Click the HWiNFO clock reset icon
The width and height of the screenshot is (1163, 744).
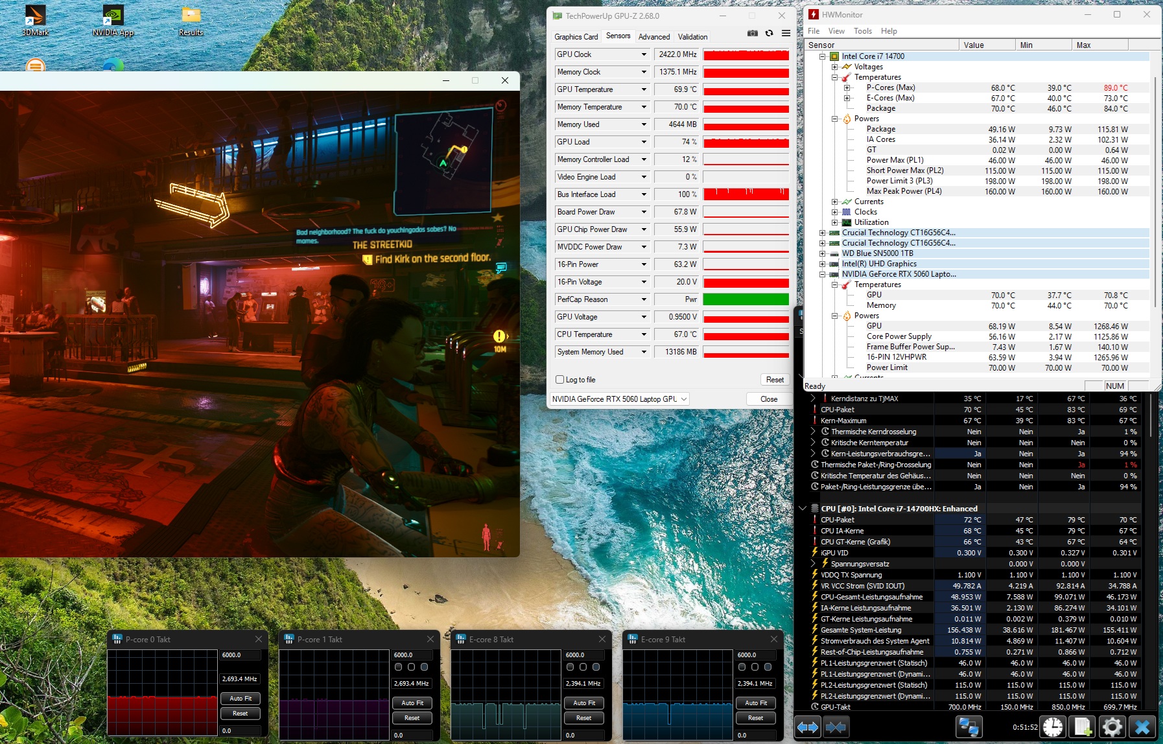[x=1053, y=727]
